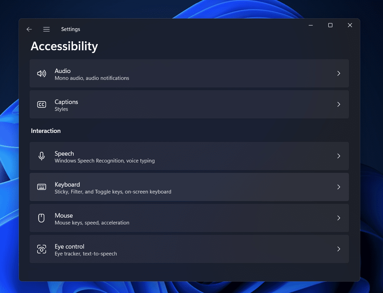Click the Keyboard accessibility icon
The width and height of the screenshot is (383, 293).
point(41,187)
